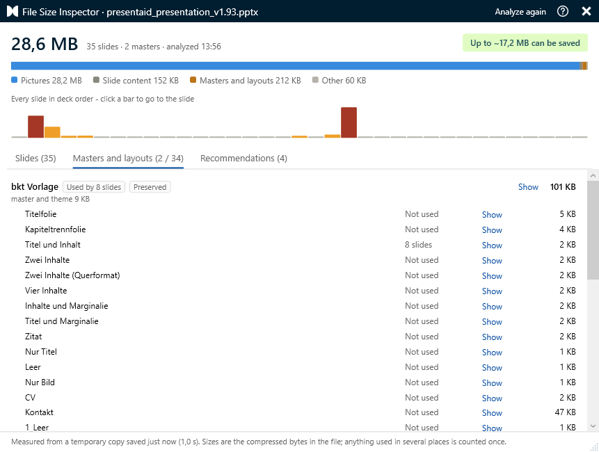This screenshot has width=599, height=452.
Task: Show the Kapiteltrennfolie layout
Action: (492, 229)
